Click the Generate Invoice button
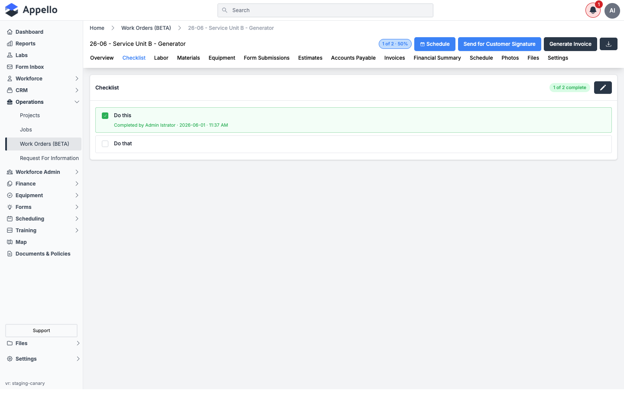This screenshot has width=624, height=397. [570, 44]
